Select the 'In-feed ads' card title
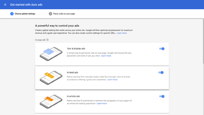The image size is (204, 115). pyautogui.click(x=72, y=73)
